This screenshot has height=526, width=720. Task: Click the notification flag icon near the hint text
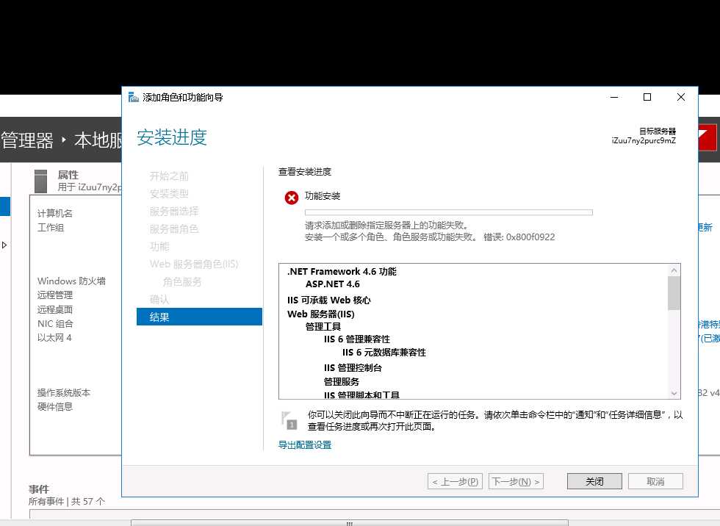pos(289,420)
